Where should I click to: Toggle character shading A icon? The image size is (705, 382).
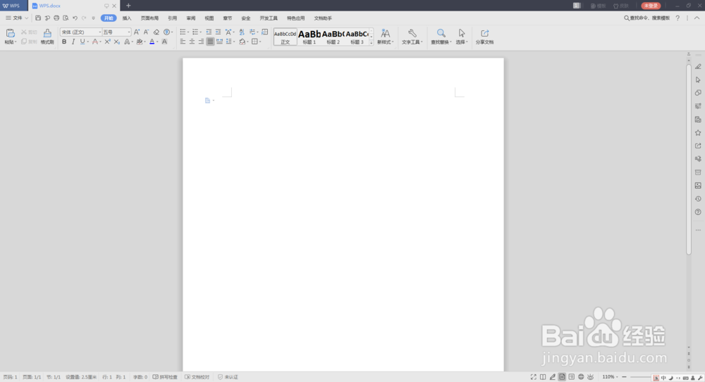[164, 42]
